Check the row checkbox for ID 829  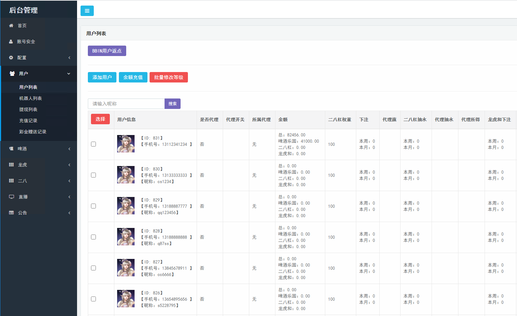tap(93, 206)
